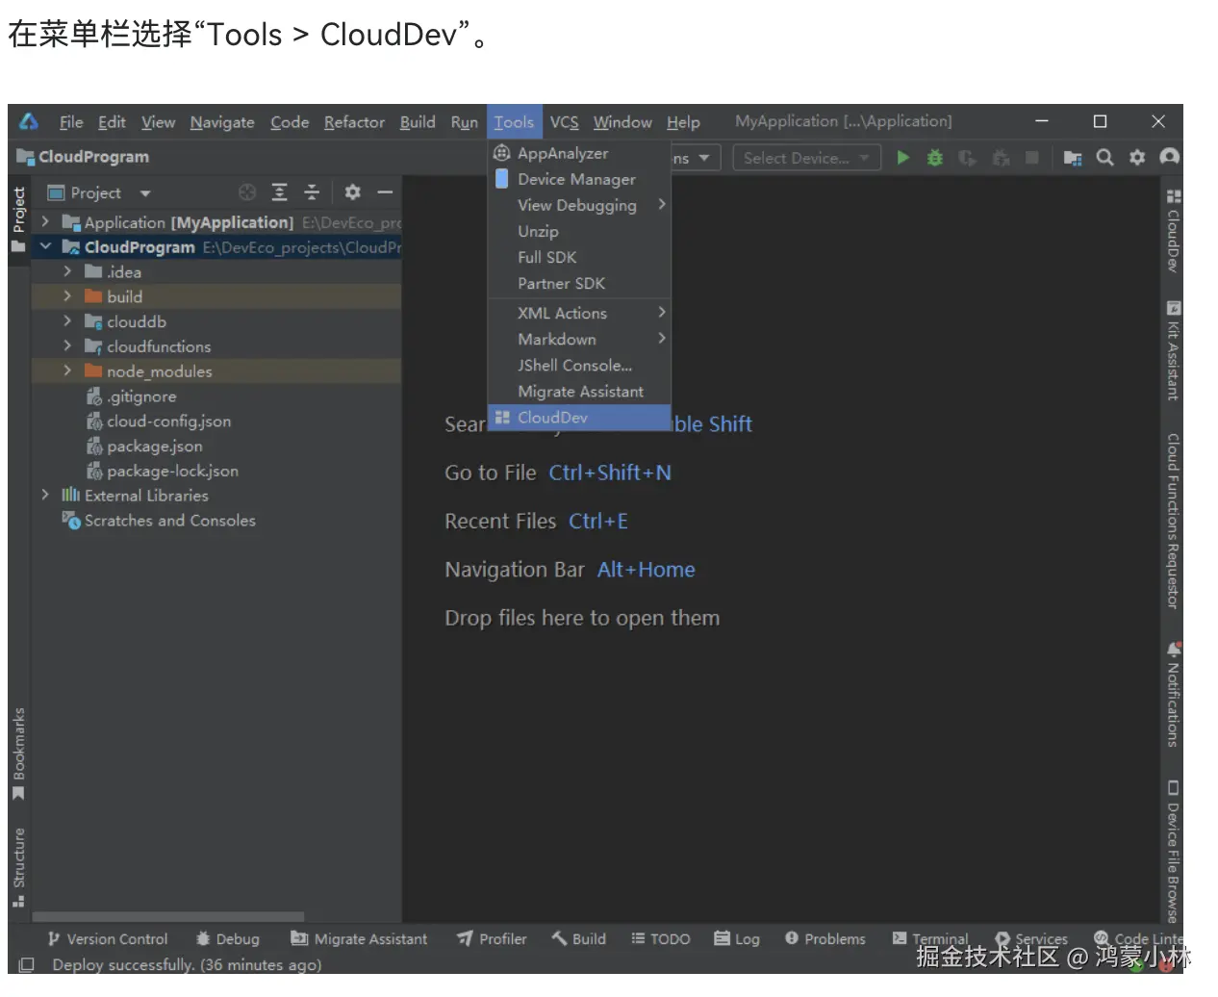Click the Project panel horizontal scrollbar
This screenshot has width=1218, height=997.
169,917
